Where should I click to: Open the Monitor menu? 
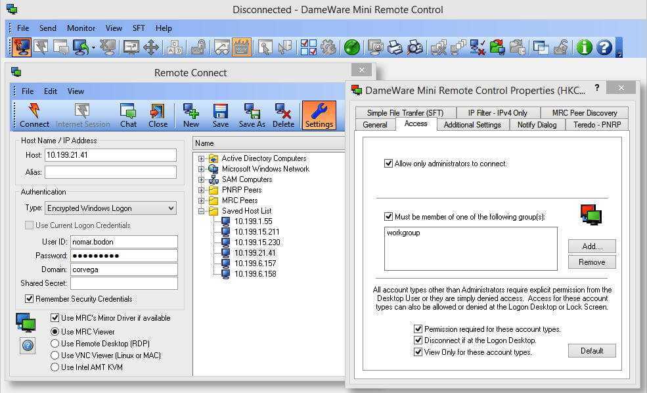click(x=81, y=28)
